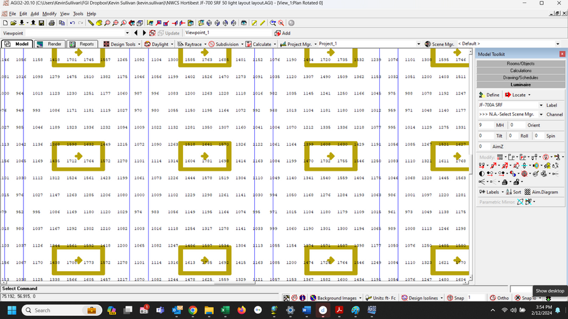Screen dimensions: 568x319
Task: Switch to the Render tab
Action: tap(50, 44)
